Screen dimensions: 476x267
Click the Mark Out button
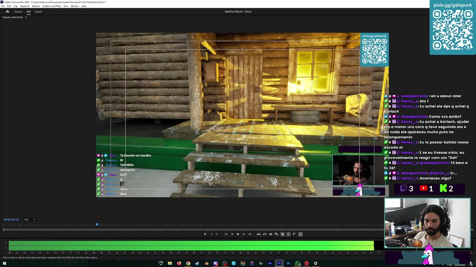217,234
